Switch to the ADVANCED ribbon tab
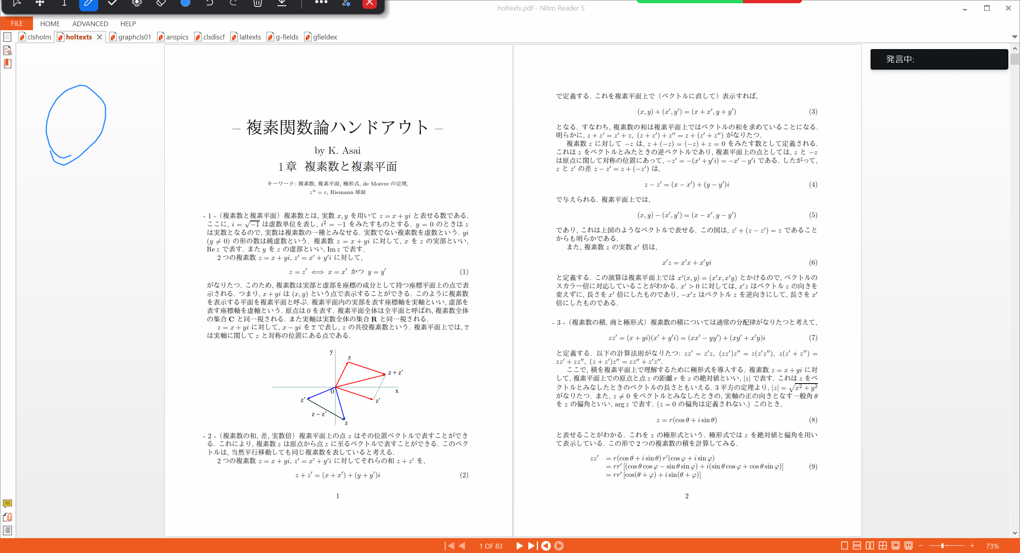 90,23
